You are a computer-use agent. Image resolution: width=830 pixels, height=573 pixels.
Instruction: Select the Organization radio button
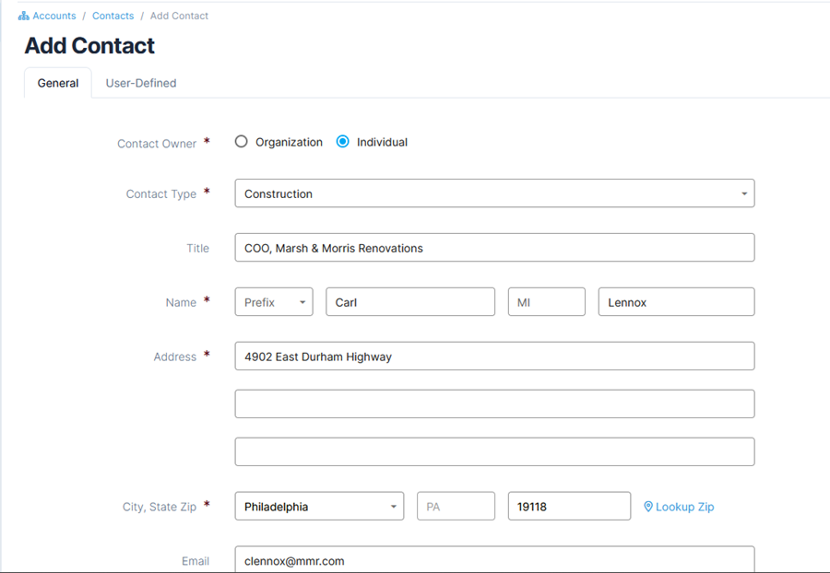tap(242, 142)
